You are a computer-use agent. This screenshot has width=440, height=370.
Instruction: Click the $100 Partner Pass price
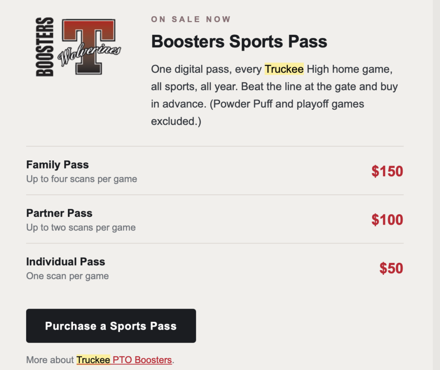(387, 220)
